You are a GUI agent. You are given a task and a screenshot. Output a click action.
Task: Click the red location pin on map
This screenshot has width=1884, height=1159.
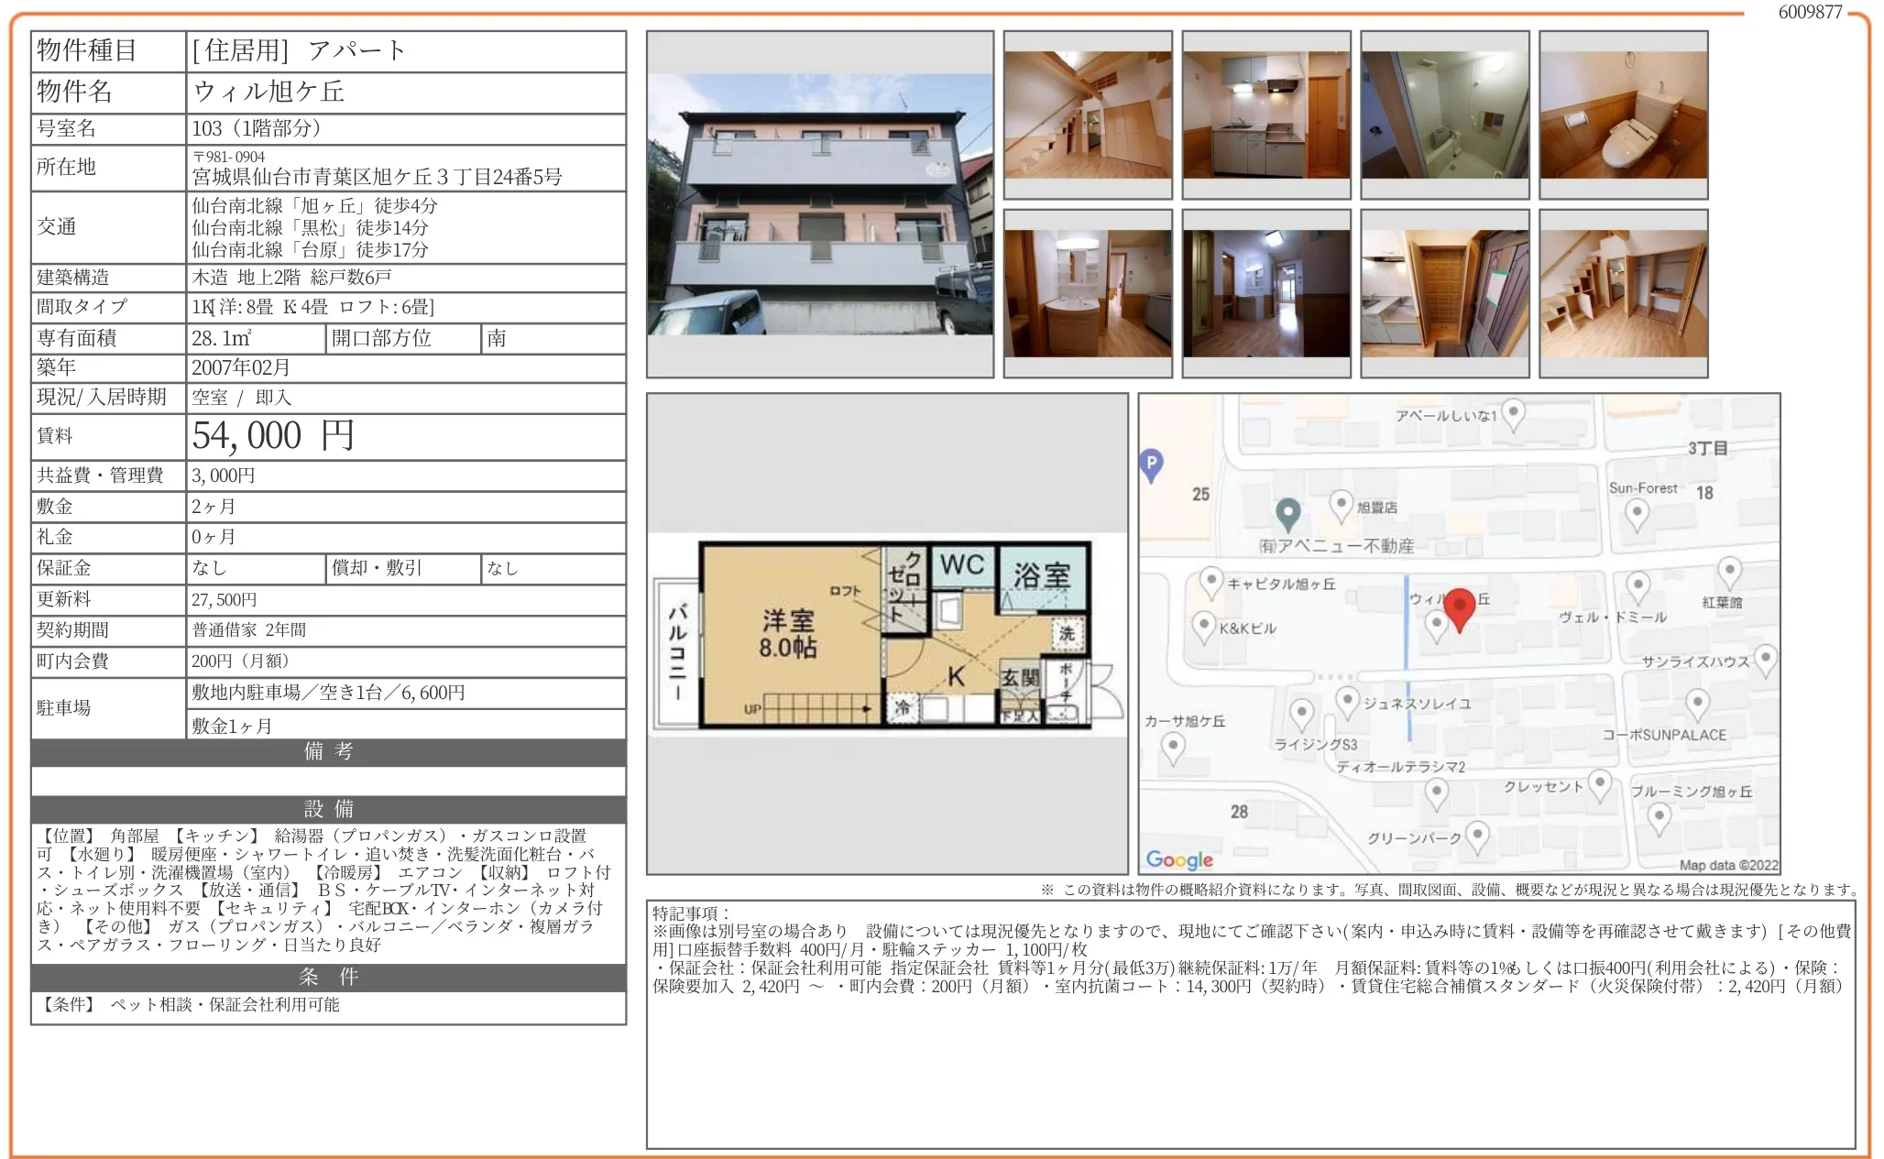tap(1459, 607)
